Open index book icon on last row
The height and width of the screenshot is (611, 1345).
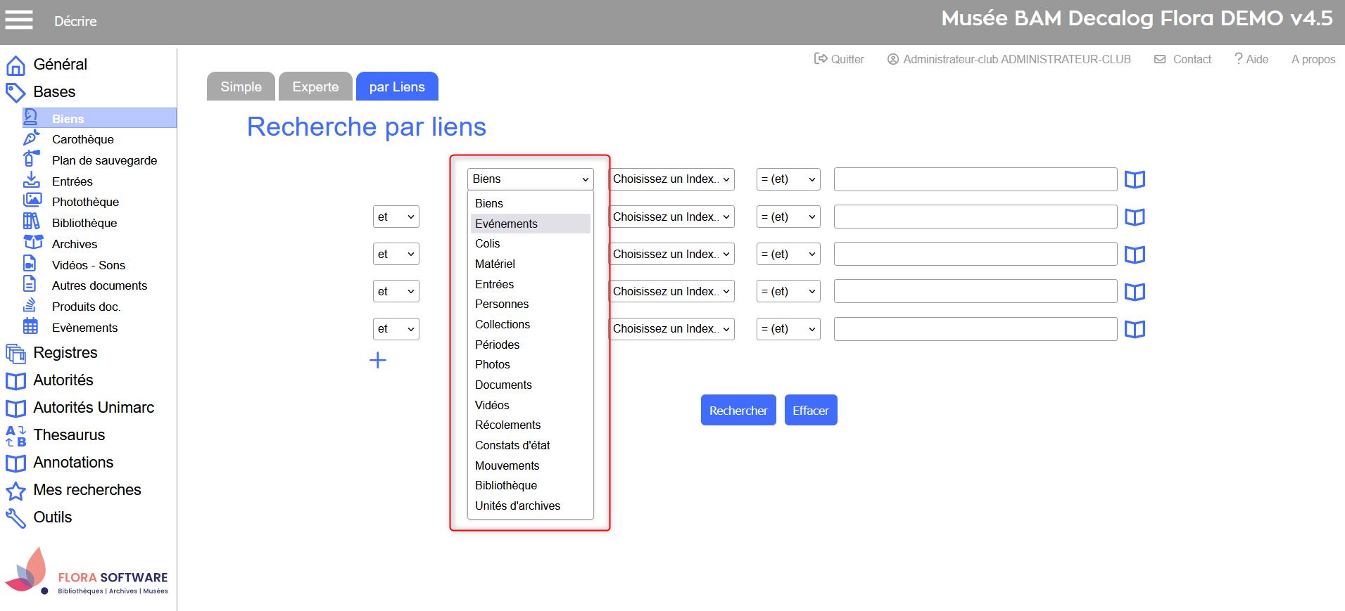tap(1134, 330)
